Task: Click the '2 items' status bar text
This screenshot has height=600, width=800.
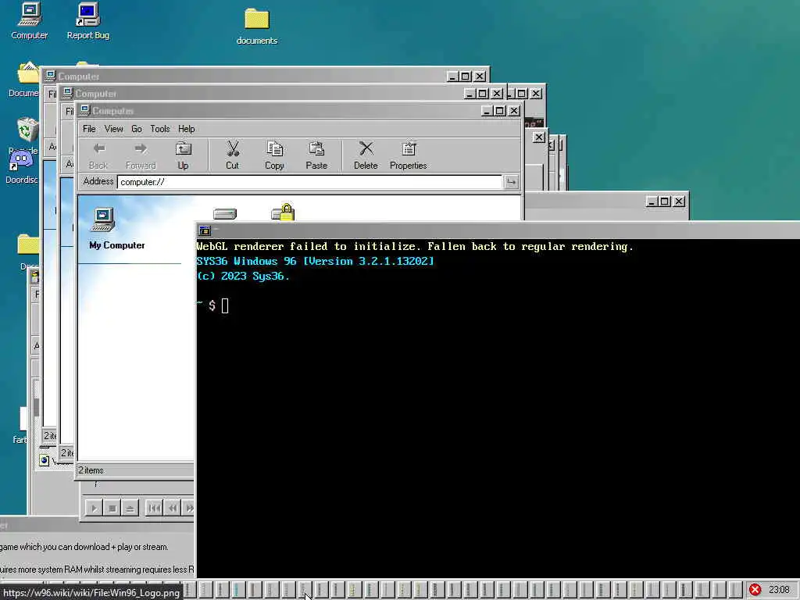Action: (91, 470)
